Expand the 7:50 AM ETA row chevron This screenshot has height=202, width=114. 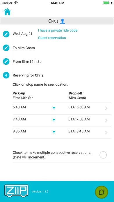pyautogui.click(x=106, y=120)
